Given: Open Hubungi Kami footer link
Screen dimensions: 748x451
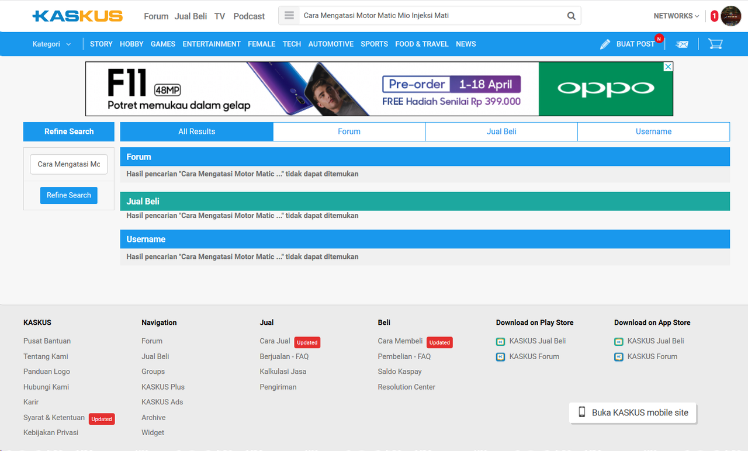Looking at the screenshot, I should pos(46,387).
